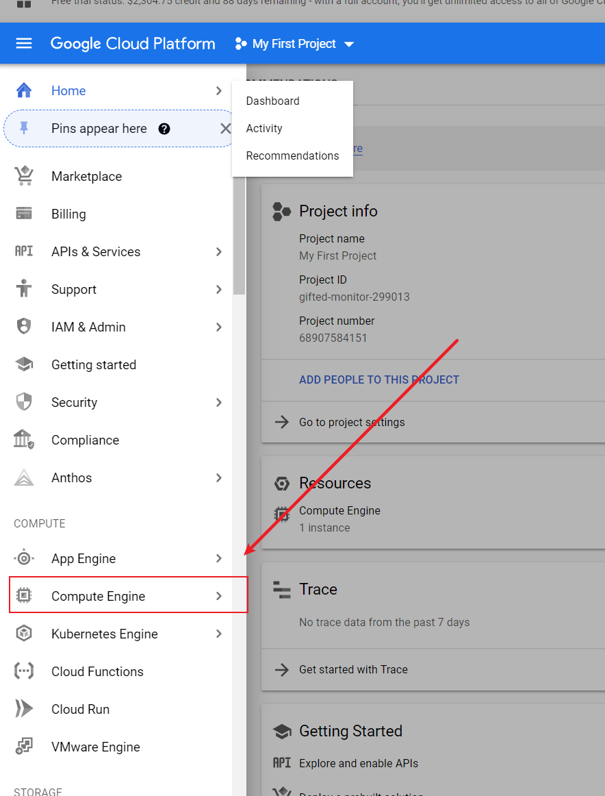
Task: Click ADD PEOPLE TO THIS PROJECT
Action: pyautogui.click(x=379, y=380)
